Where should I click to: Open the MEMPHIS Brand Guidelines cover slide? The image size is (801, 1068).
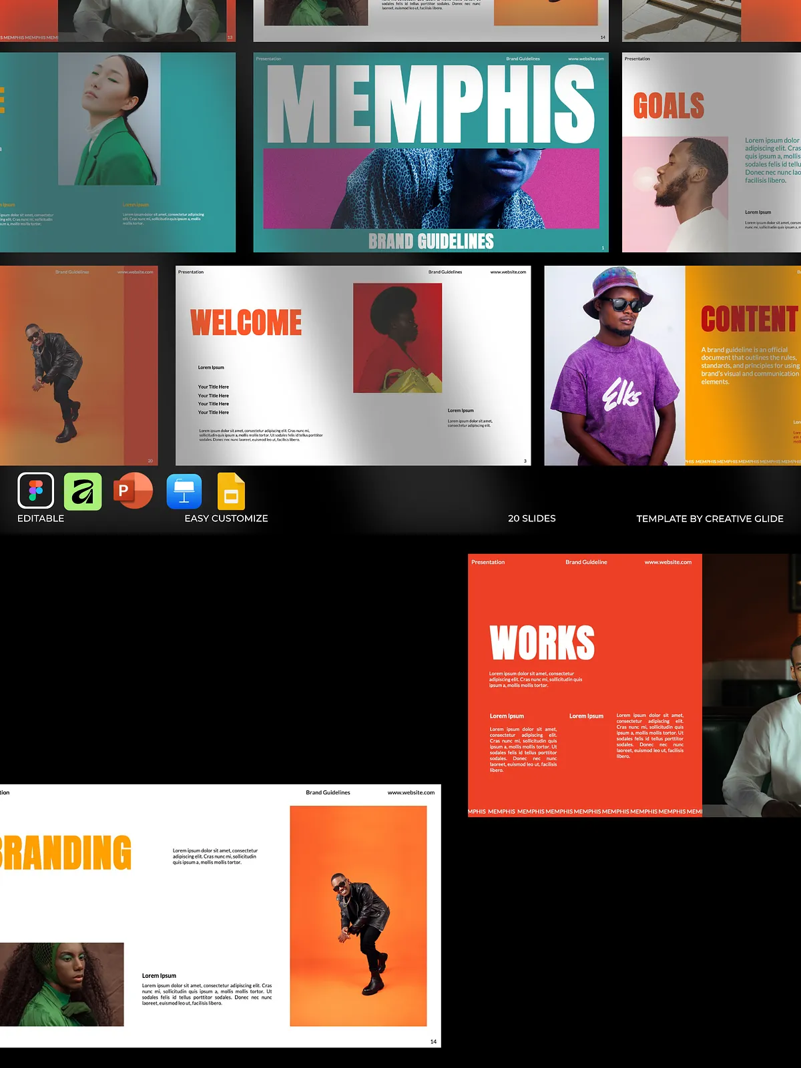point(431,152)
